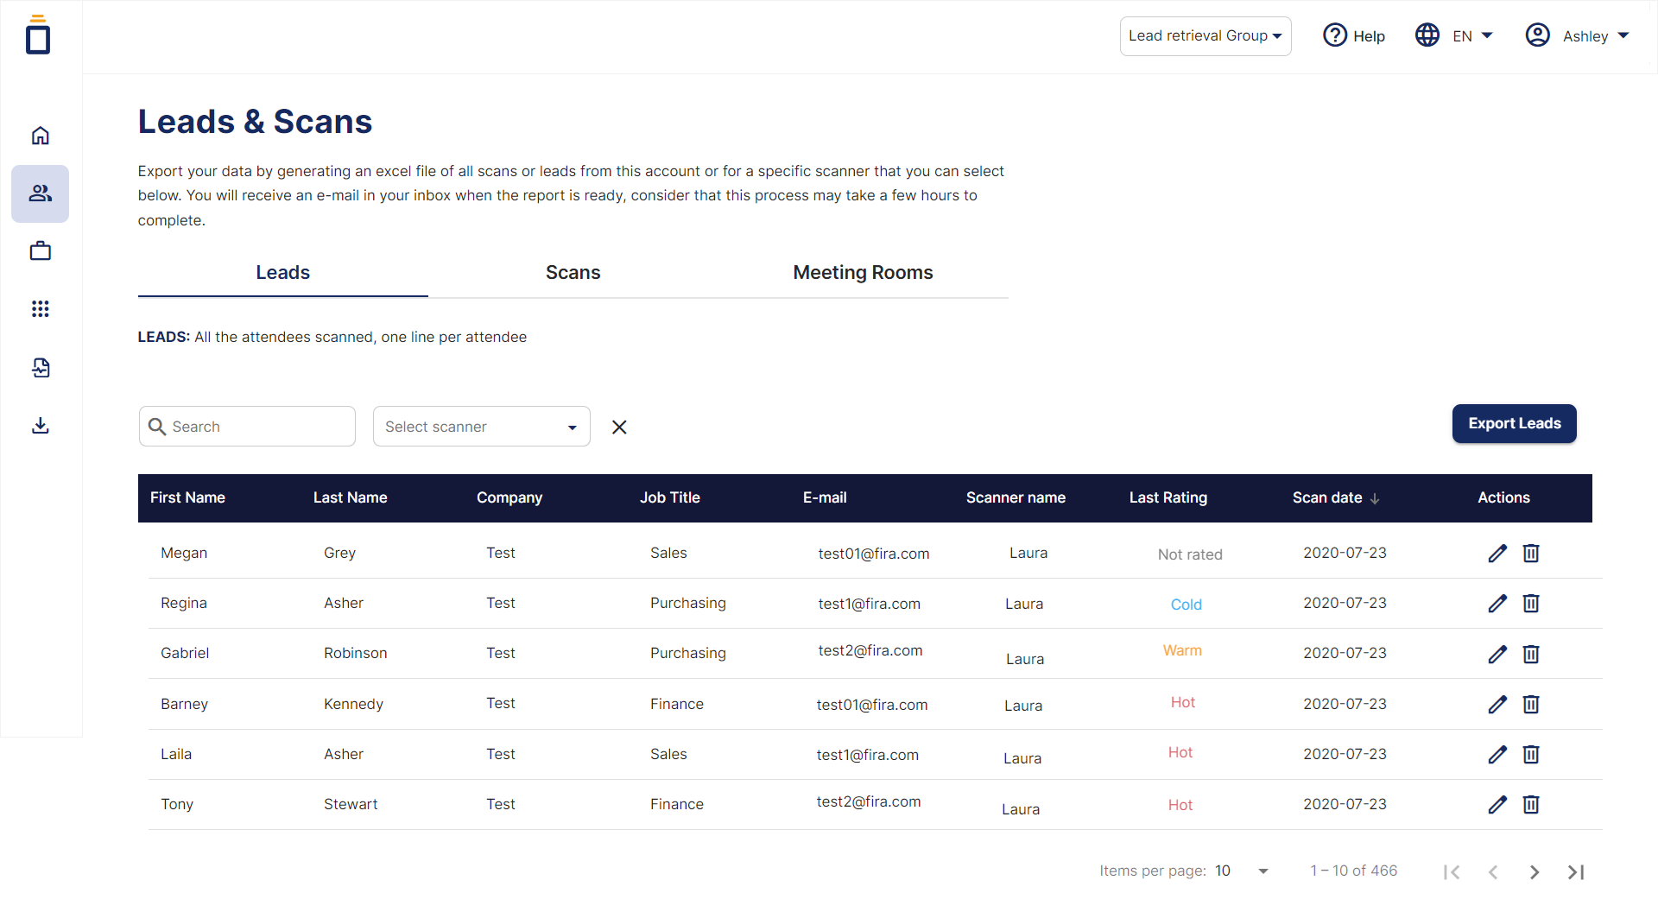Open the Select scanner dropdown
Image resolution: width=1658 pixels, height=912 pixels.
[x=482, y=427]
